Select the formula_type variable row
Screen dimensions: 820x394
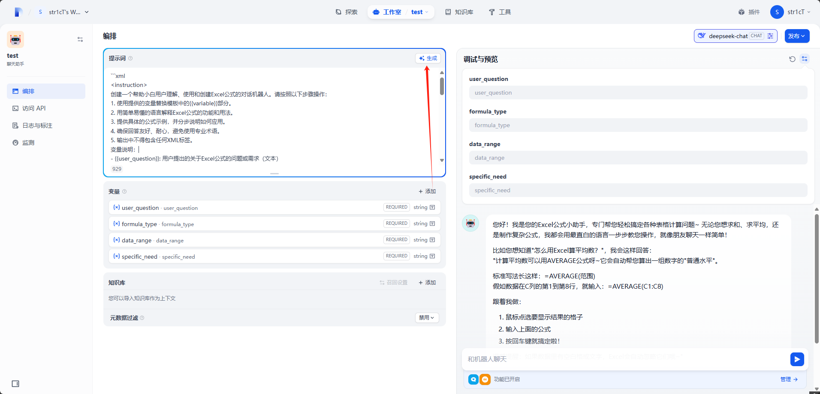point(274,224)
